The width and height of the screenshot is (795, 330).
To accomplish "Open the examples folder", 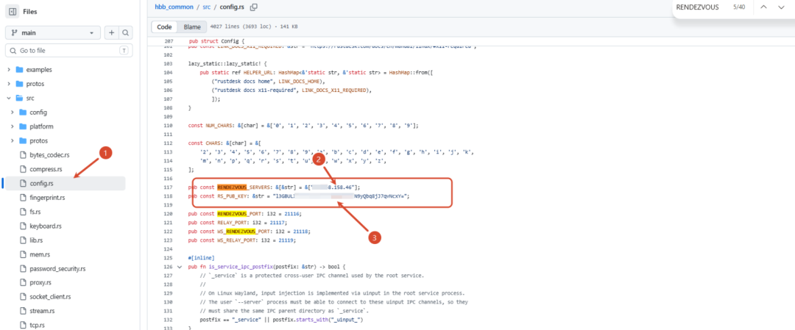I will coord(39,69).
